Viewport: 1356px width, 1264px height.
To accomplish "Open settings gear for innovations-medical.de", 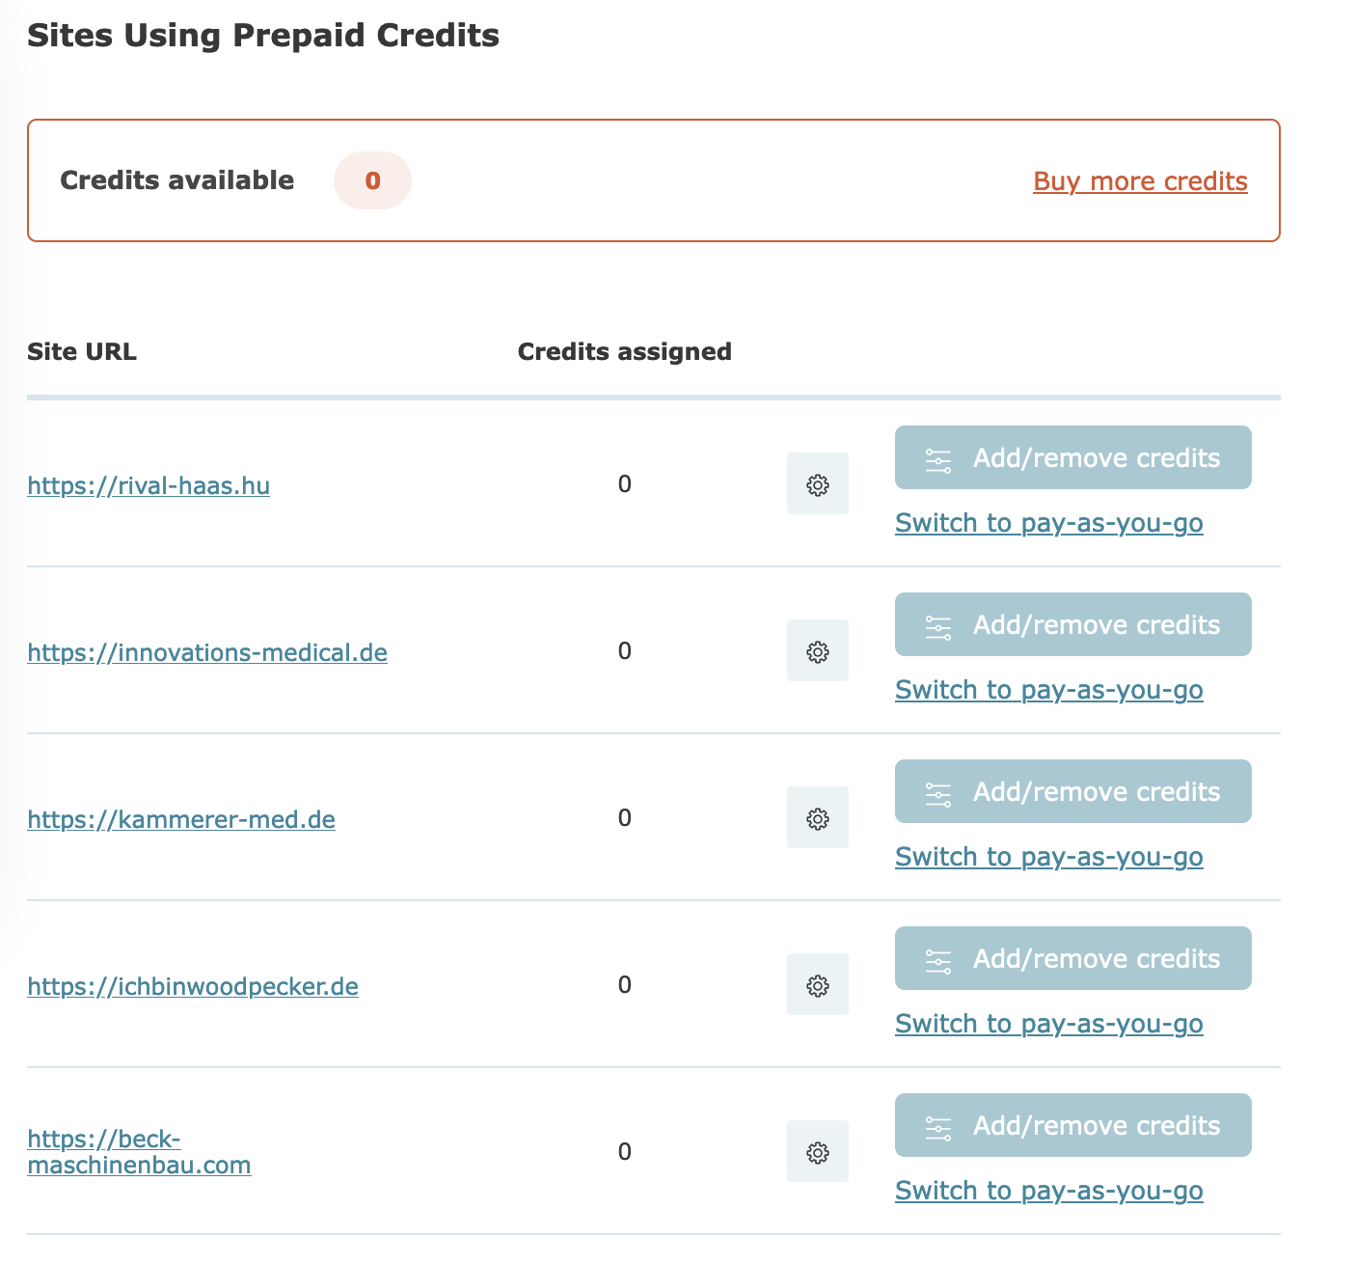I will [x=817, y=650].
